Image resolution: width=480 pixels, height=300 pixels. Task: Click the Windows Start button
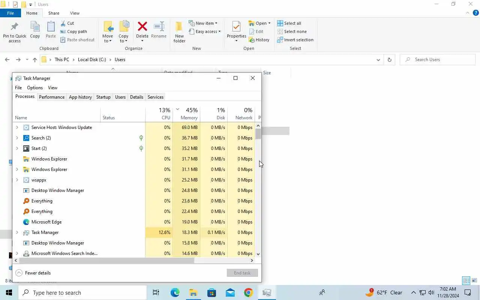pyautogui.click(x=9, y=292)
